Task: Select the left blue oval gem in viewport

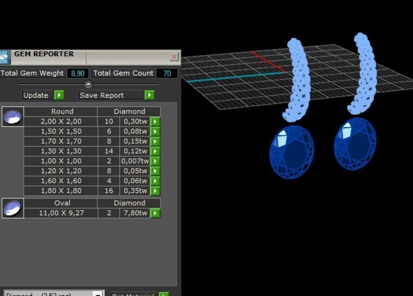Action: pyautogui.click(x=292, y=152)
